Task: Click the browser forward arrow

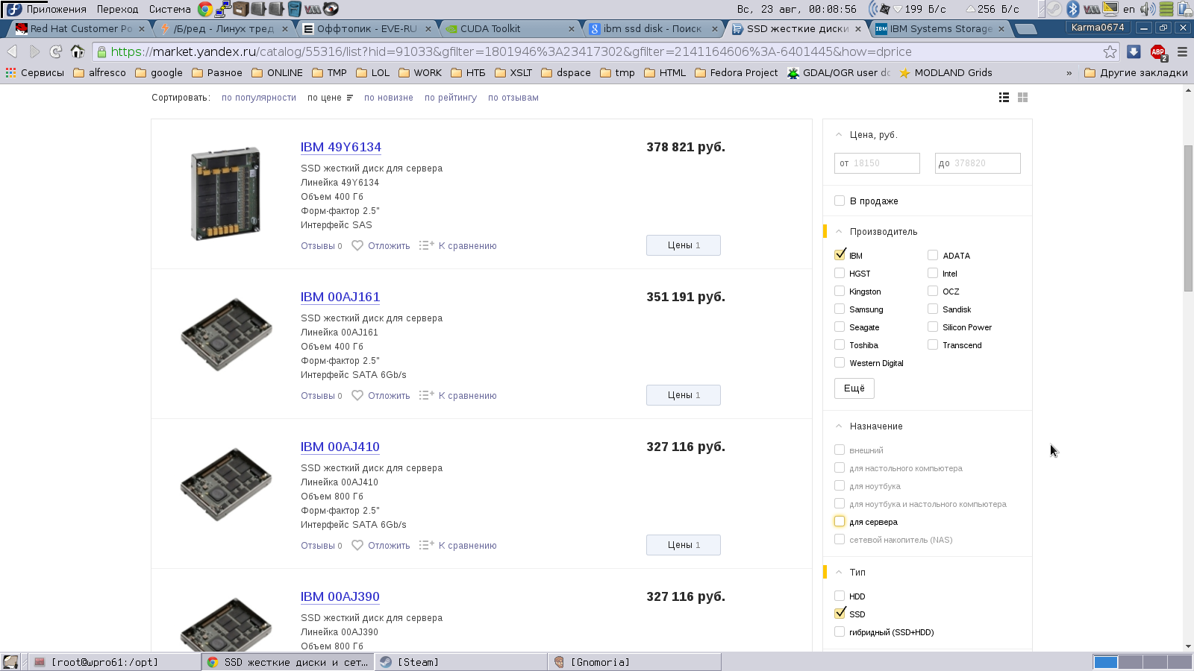Action: coord(34,51)
